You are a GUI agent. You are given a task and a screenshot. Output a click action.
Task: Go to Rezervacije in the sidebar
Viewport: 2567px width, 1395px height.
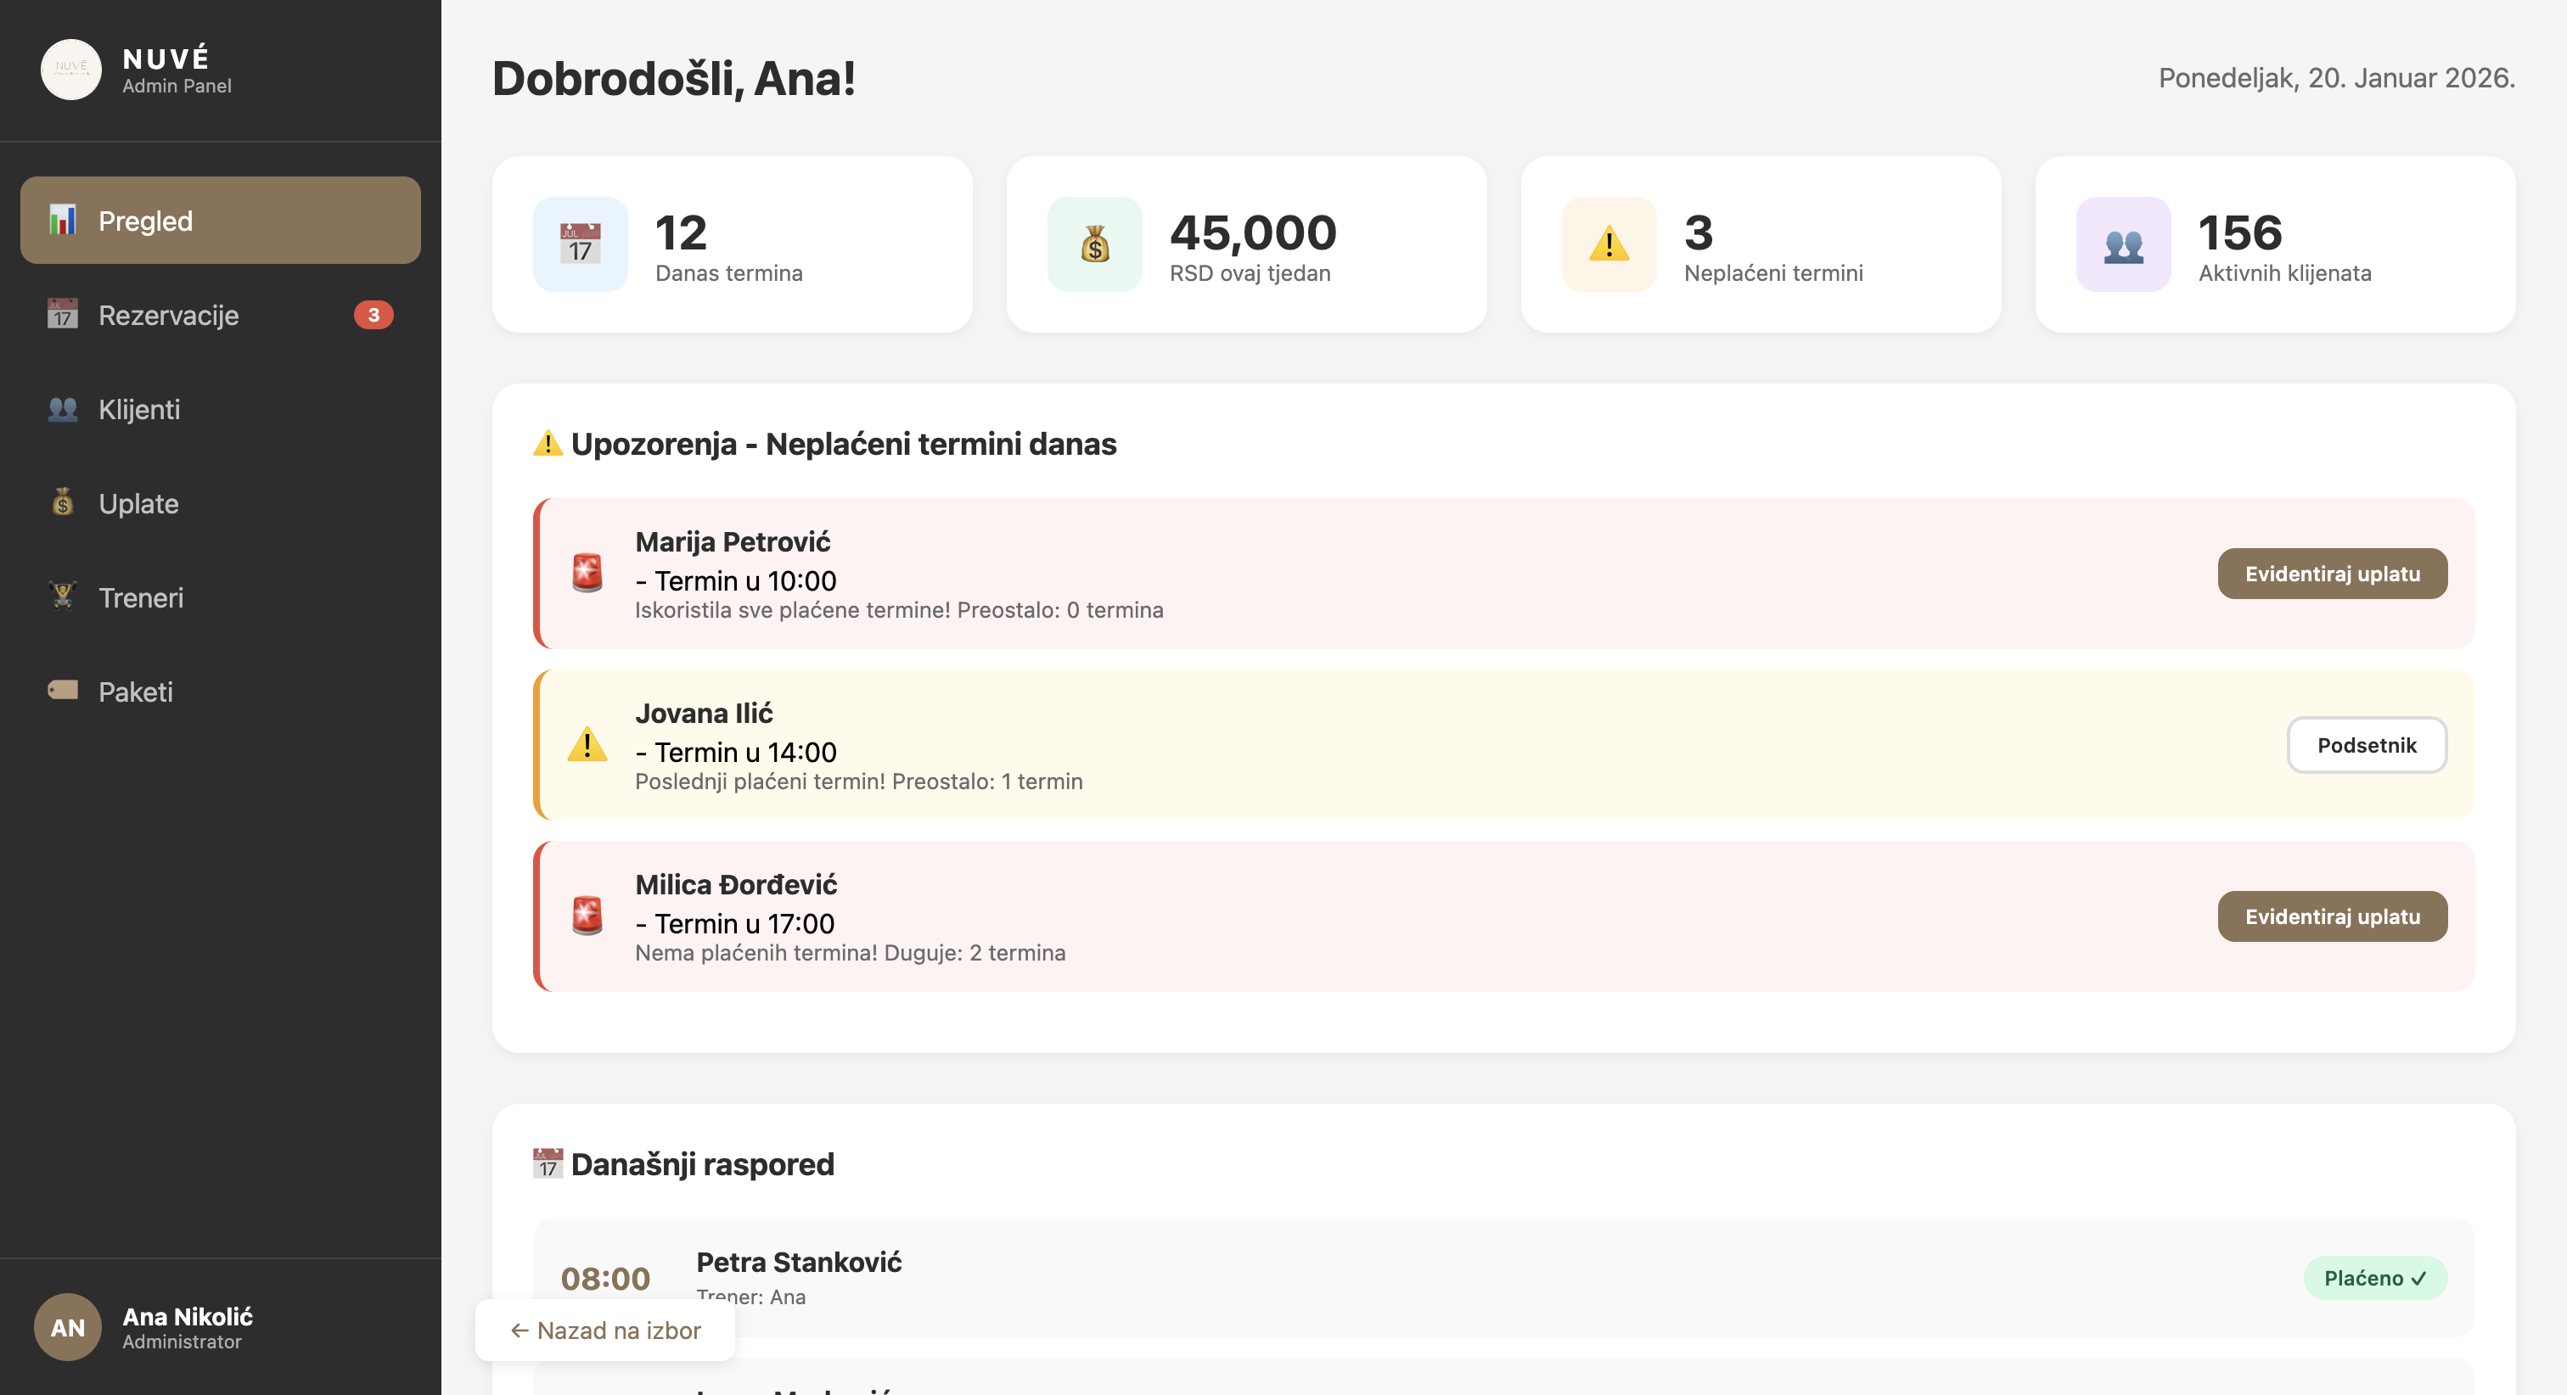click(220, 315)
